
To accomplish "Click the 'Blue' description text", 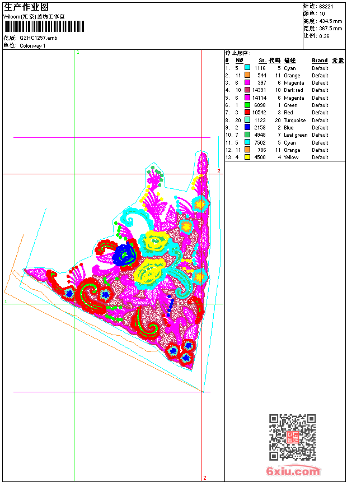I will 289,128.
